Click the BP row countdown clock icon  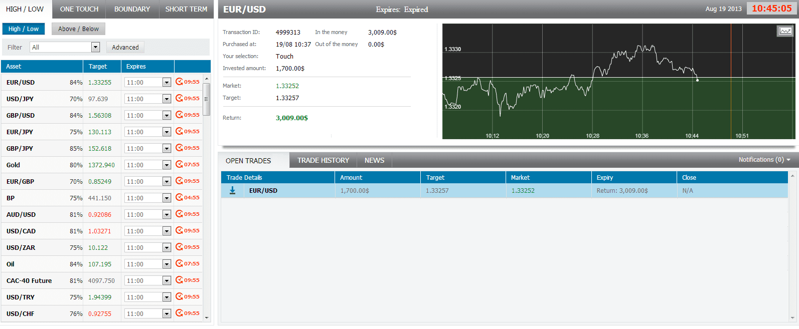(x=179, y=197)
